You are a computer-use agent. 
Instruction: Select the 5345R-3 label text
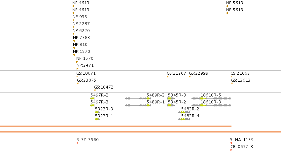click(x=177, y=95)
